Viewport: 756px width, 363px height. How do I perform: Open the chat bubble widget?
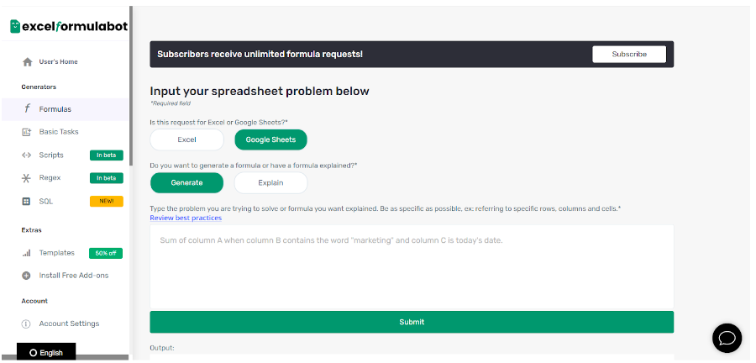pos(727,338)
